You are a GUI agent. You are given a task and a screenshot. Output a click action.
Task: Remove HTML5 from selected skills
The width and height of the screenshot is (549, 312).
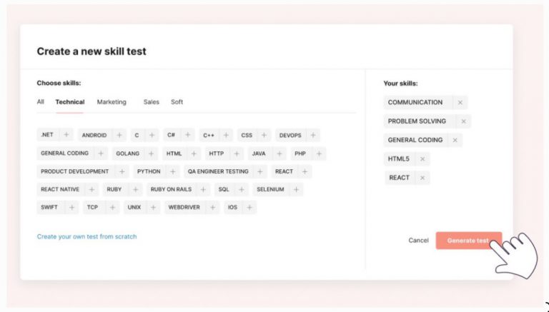click(422, 159)
